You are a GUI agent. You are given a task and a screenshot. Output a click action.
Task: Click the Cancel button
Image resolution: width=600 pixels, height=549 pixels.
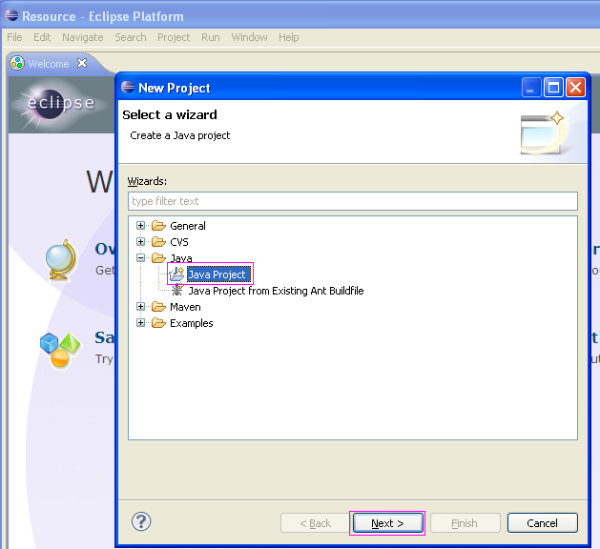(542, 522)
